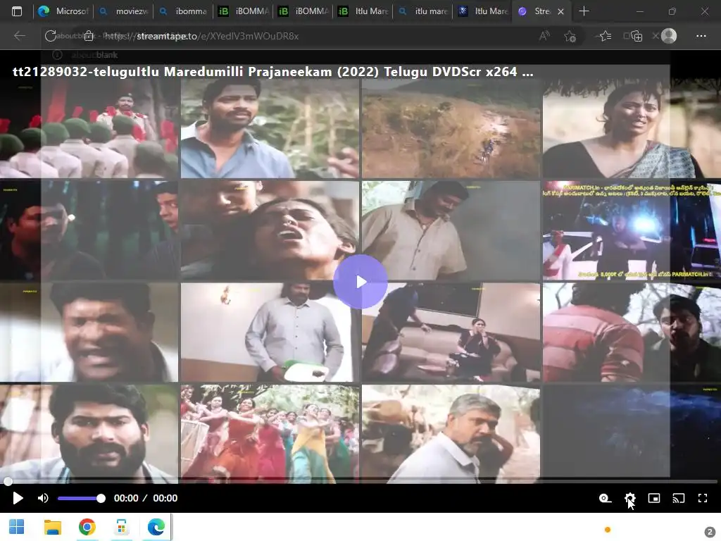Open the search/zoom icon in player controls
Screen dimensions: 721x541
pos(605,498)
